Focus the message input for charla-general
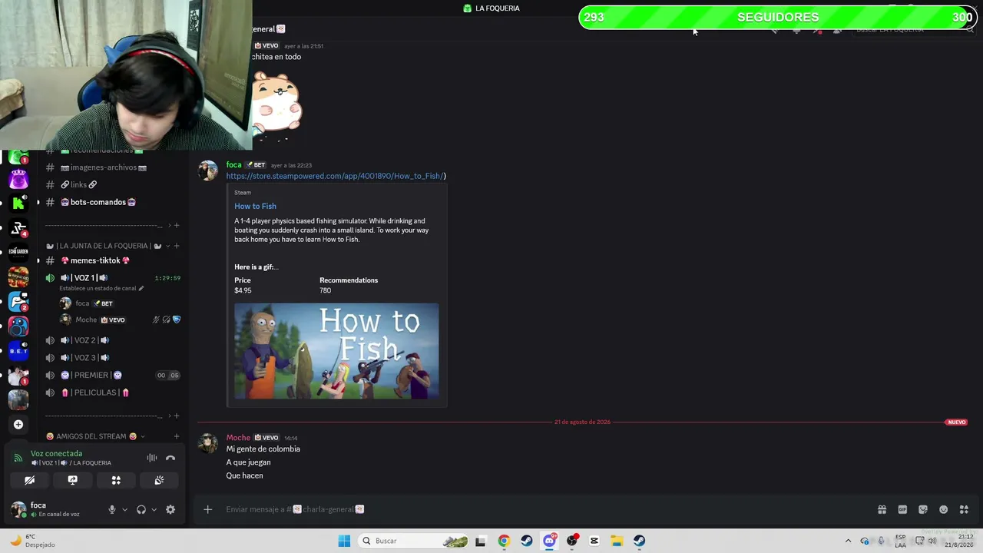The width and height of the screenshot is (983, 553). pos(538,509)
